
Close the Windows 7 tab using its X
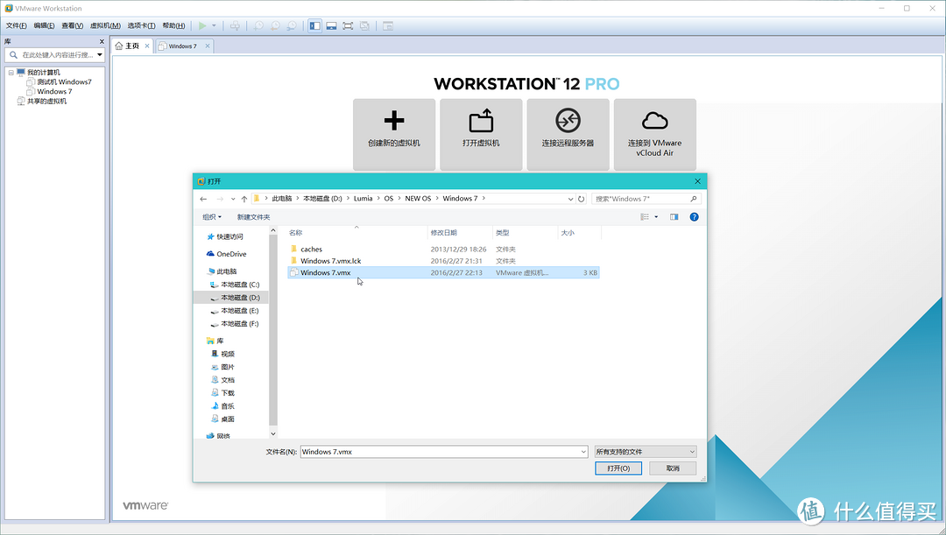coord(207,46)
